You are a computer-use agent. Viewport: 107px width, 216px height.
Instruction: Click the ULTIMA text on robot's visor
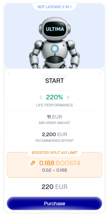[x=55, y=29]
